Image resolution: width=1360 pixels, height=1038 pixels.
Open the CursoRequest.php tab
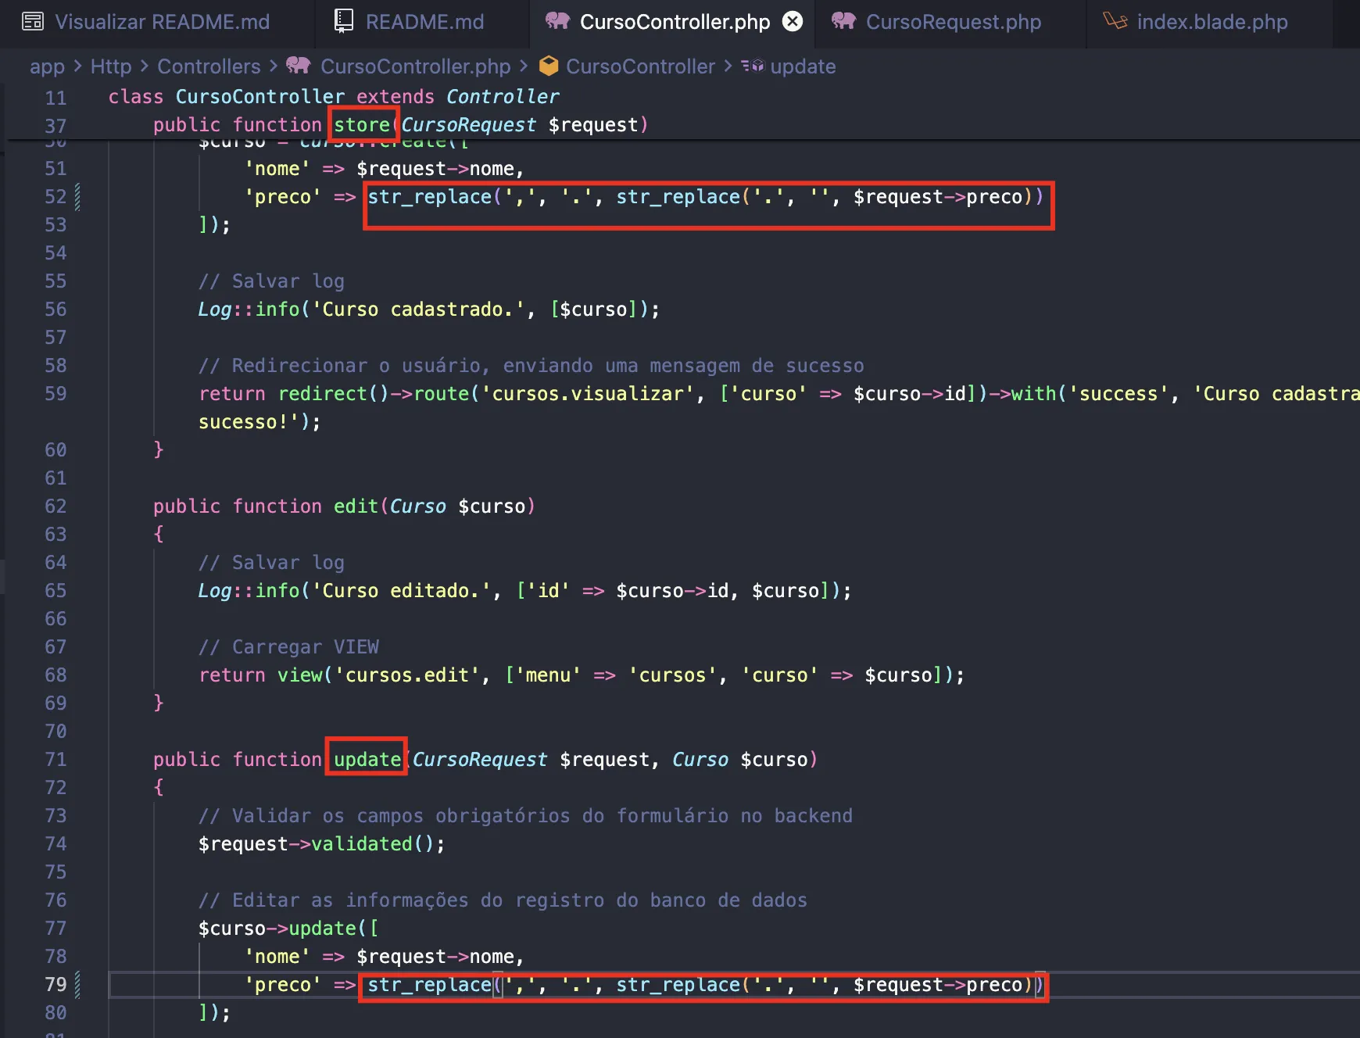tap(953, 22)
